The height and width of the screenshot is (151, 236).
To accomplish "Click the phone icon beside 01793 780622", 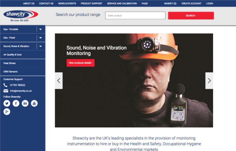I will tap(5, 85).
